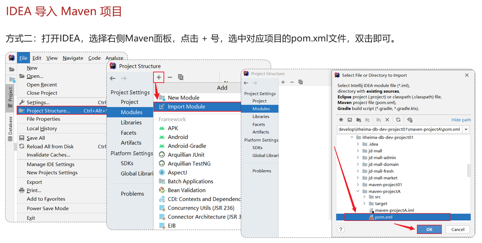Image resolution: width=482 pixels, height=243 pixels.
Task: Click the minus icon in right Project Structure window
Action: click(x=292, y=82)
